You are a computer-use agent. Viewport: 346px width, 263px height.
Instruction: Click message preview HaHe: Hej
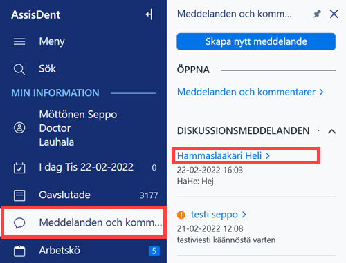195,182
